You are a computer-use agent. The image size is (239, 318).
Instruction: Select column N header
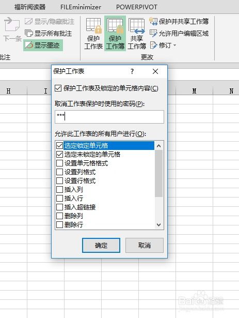pyautogui.click(x=231, y=91)
